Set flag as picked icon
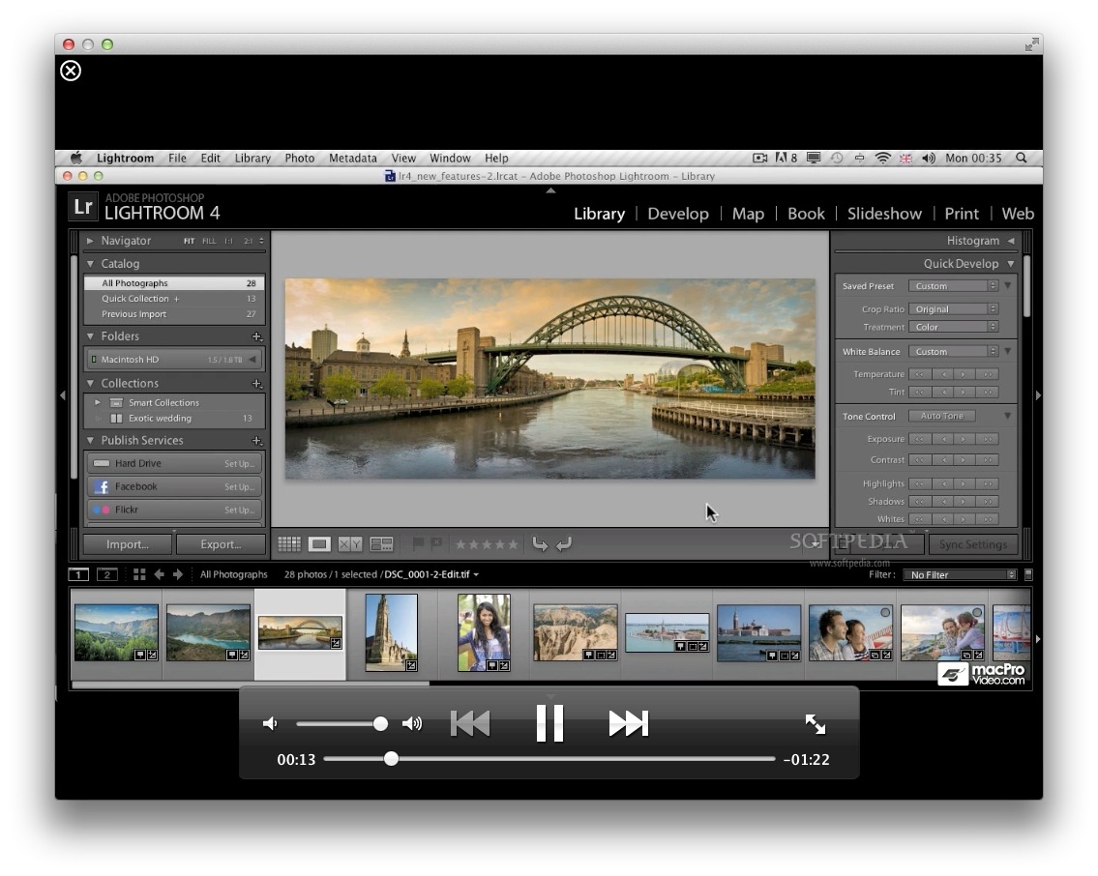The image size is (1098, 876). 418,543
